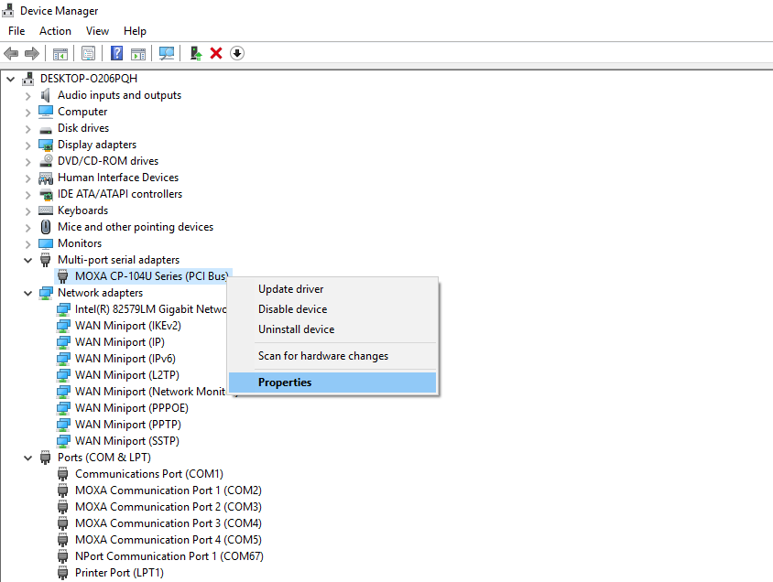Toggle the Show/Hide Console Tree icon

pos(60,53)
